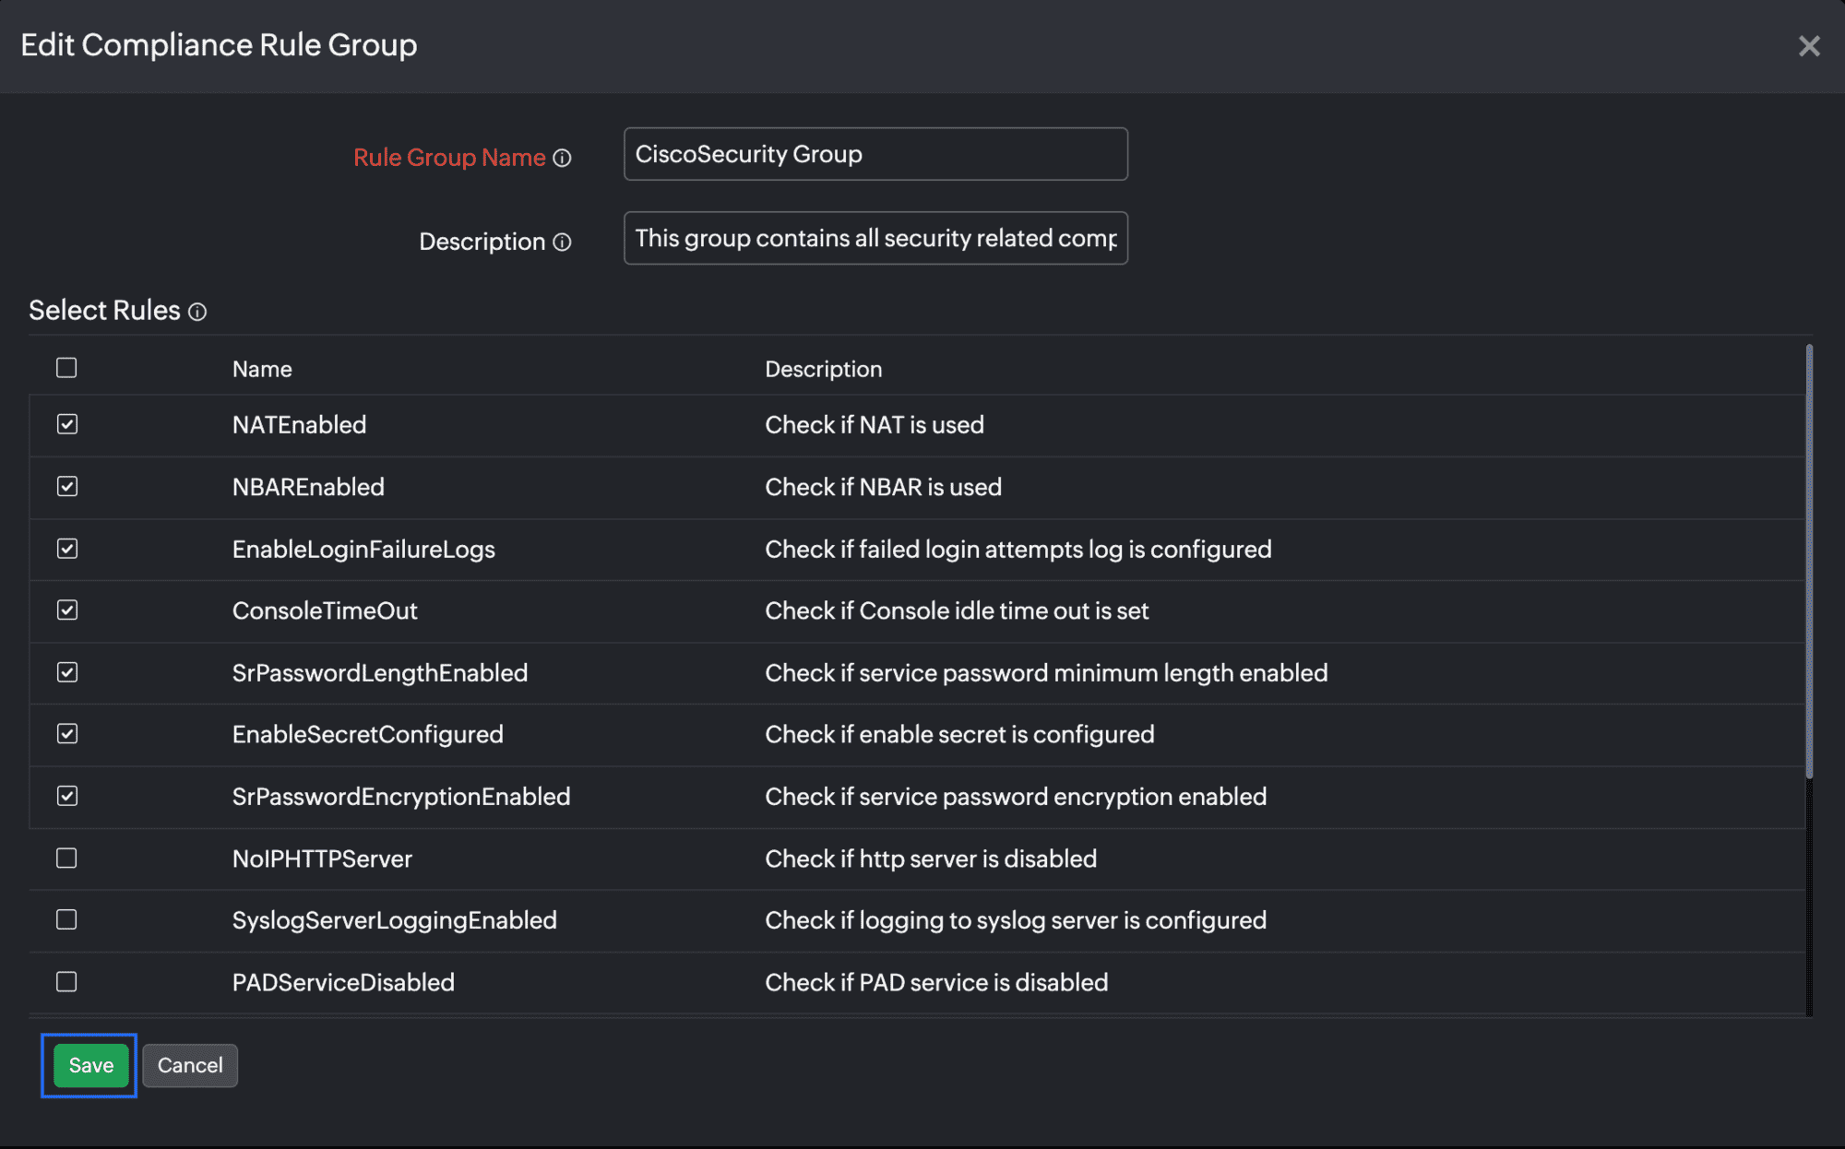Uncheck the EnableSecretConfigured rule
This screenshot has width=1845, height=1149.
click(67, 734)
